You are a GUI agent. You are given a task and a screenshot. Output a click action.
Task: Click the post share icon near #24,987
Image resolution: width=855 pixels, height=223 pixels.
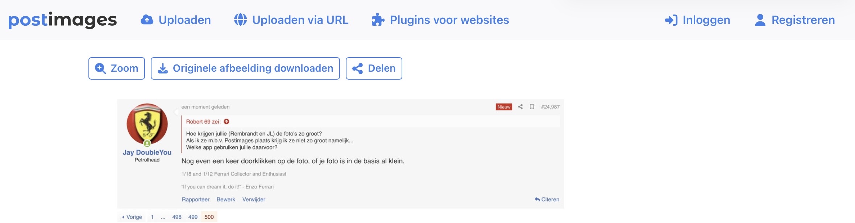click(520, 107)
